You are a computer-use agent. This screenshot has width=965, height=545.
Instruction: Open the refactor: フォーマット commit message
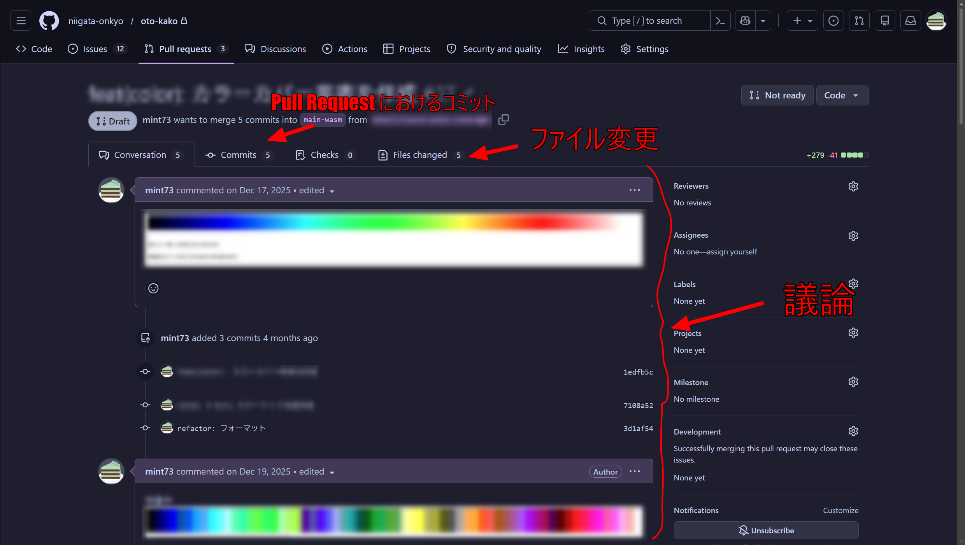pos(221,428)
